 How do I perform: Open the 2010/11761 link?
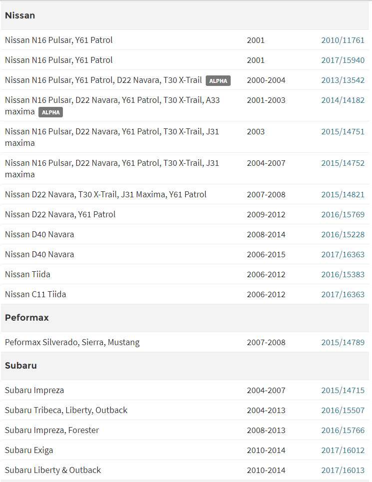(343, 40)
